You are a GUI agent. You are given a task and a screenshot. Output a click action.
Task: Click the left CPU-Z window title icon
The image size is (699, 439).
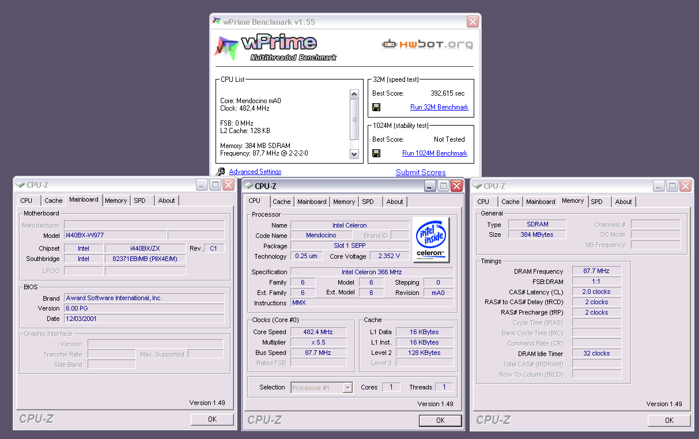[x=20, y=185]
